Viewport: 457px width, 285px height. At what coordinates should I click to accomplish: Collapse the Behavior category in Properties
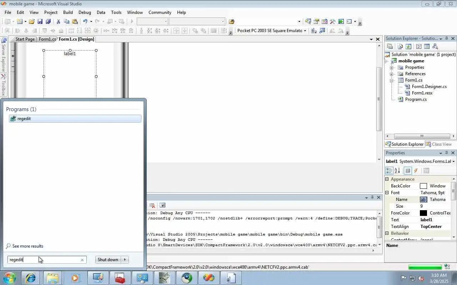pyautogui.click(x=387, y=233)
